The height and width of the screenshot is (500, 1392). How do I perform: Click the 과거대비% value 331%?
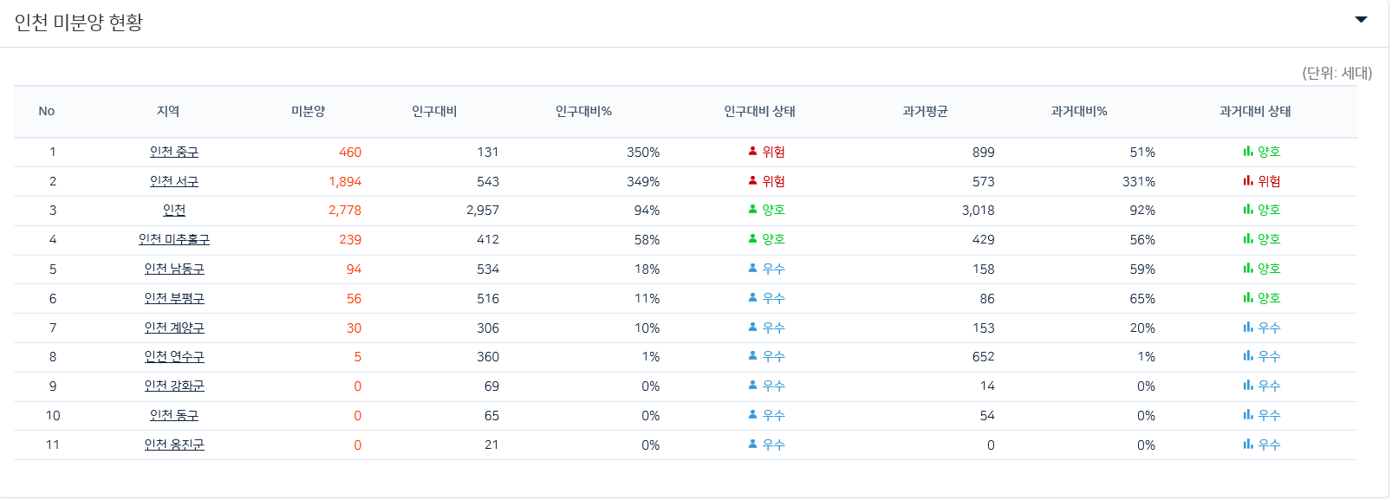[x=1139, y=182]
